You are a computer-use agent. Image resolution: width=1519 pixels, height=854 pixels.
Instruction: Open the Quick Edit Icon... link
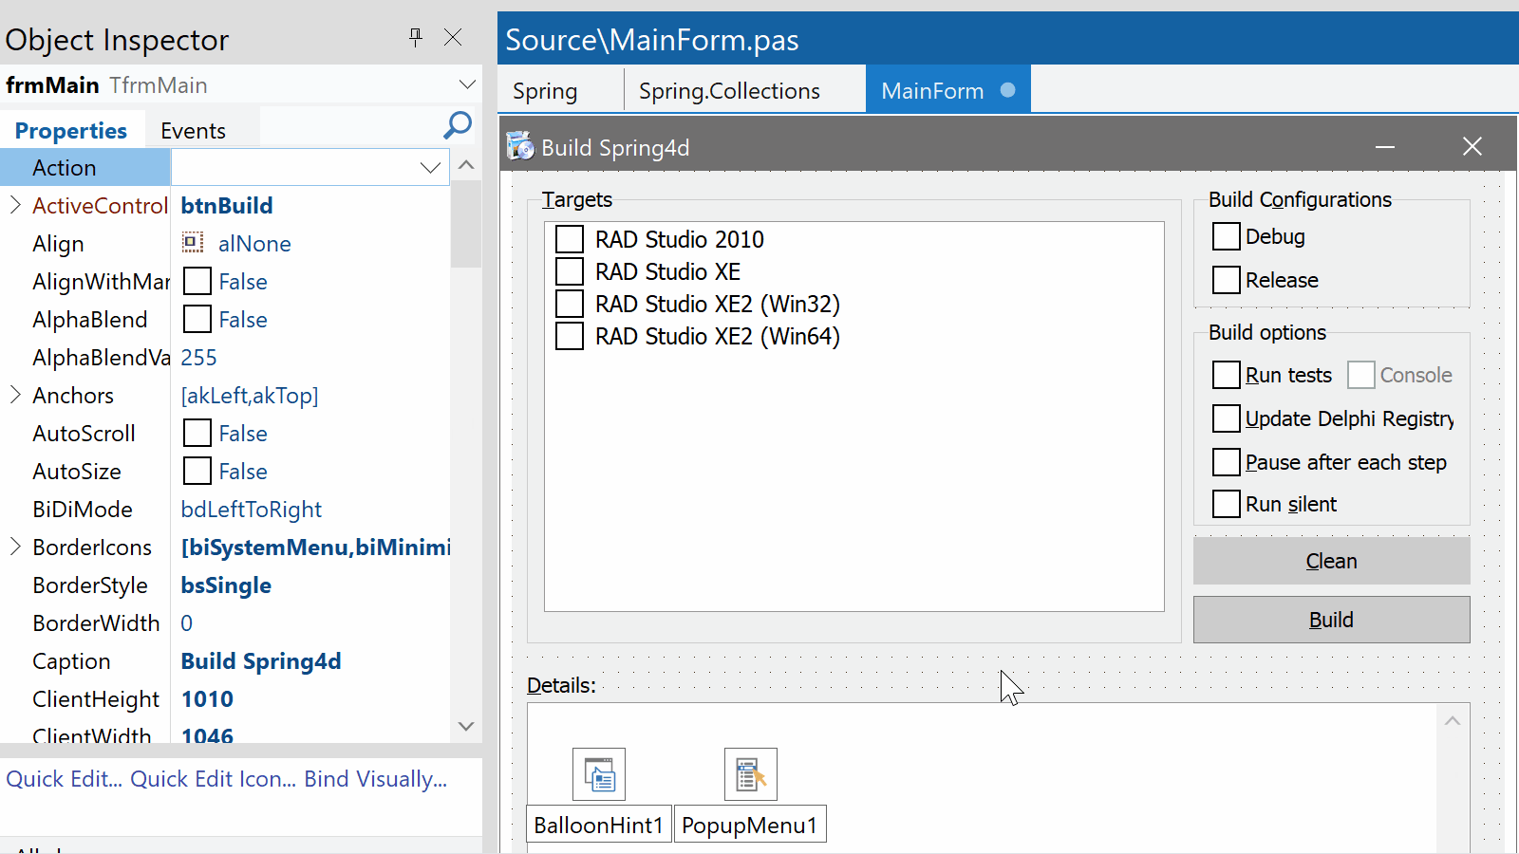[x=214, y=779]
